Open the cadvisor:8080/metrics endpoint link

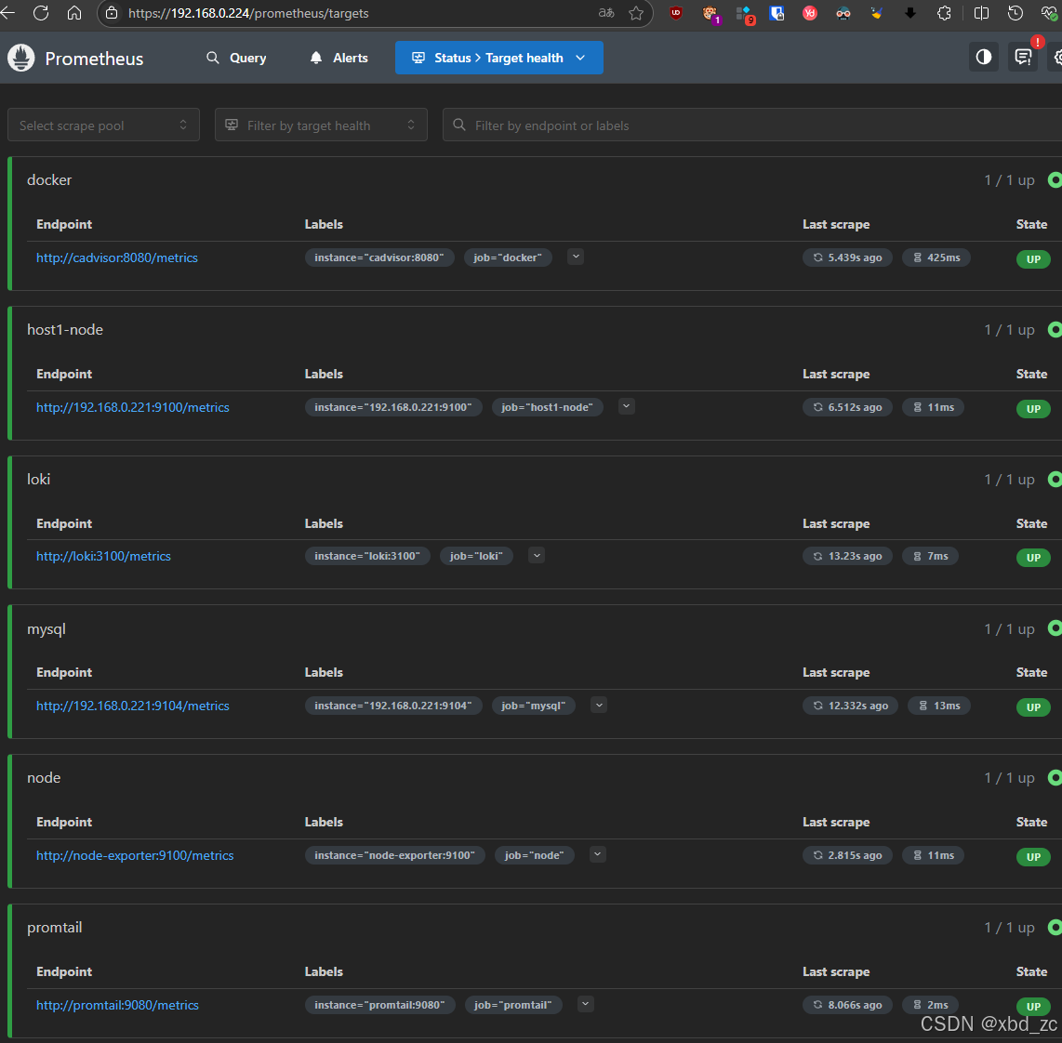tap(117, 257)
